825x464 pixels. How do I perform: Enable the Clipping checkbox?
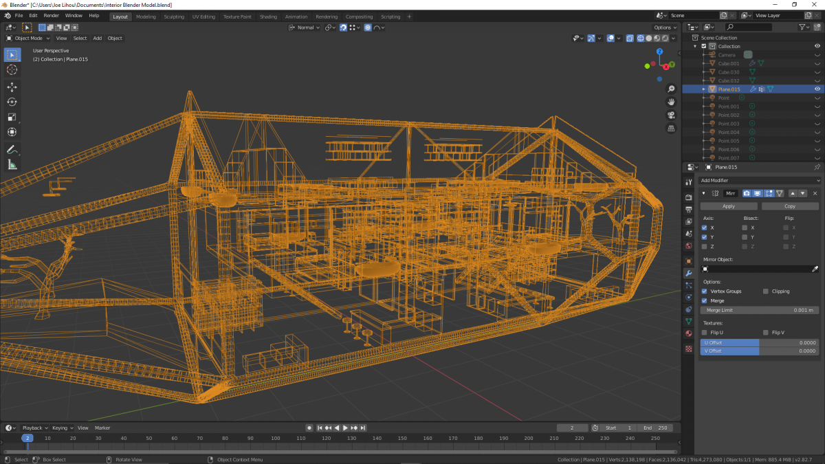pyautogui.click(x=766, y=291)
